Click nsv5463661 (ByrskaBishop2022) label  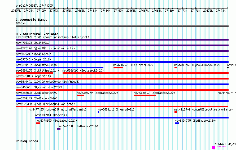click(39, 87)
